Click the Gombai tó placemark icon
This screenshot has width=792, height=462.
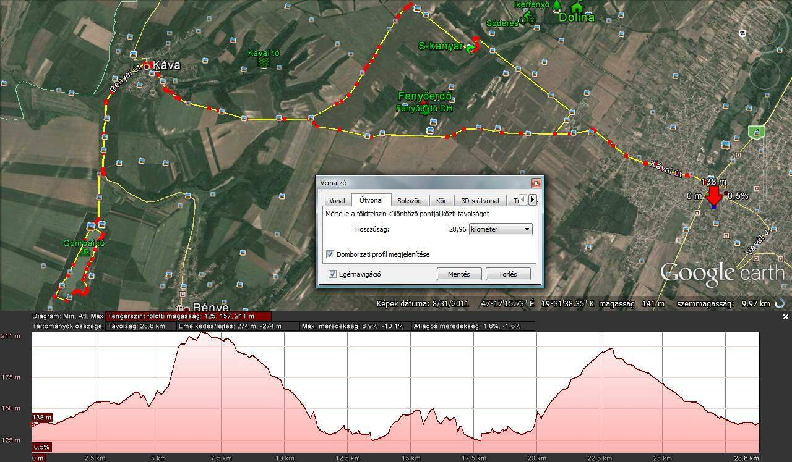click(x=84, y=252)
